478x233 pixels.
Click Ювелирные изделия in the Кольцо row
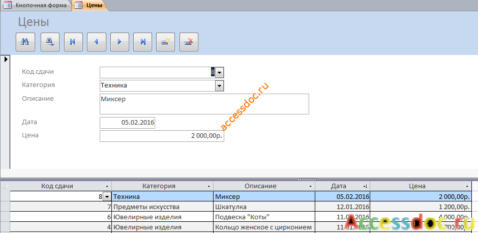pyautogui.click(x=163, y=227)
